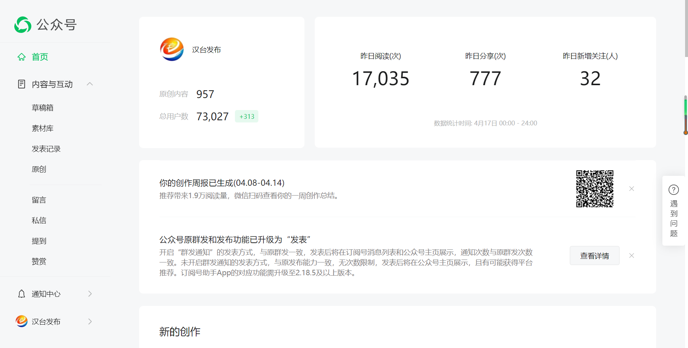
Task: Click the WeChat 公众号 logo icon
Action: pos(23,25)
